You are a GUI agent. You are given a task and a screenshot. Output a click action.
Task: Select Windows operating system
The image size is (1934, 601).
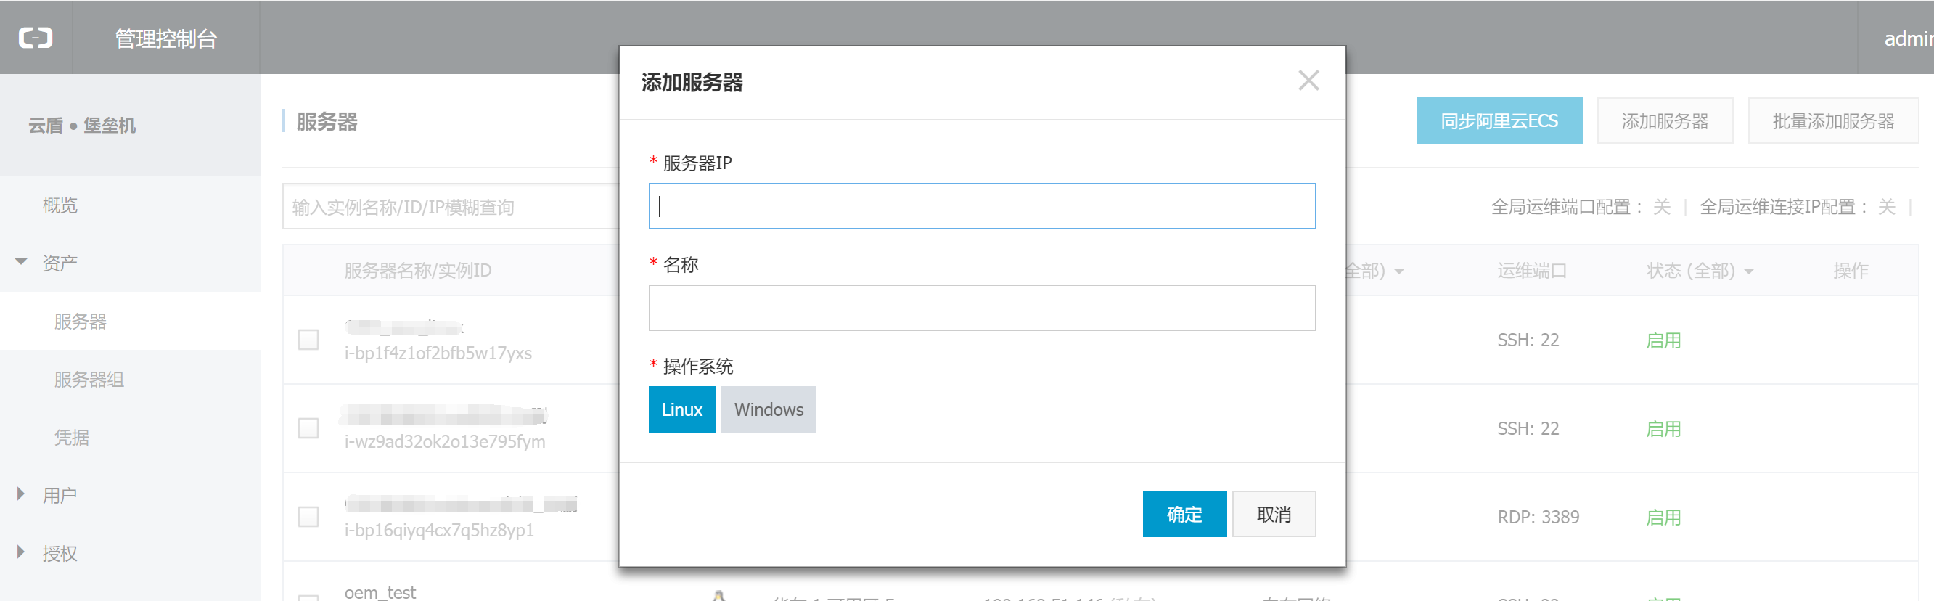tap(769, 409)
